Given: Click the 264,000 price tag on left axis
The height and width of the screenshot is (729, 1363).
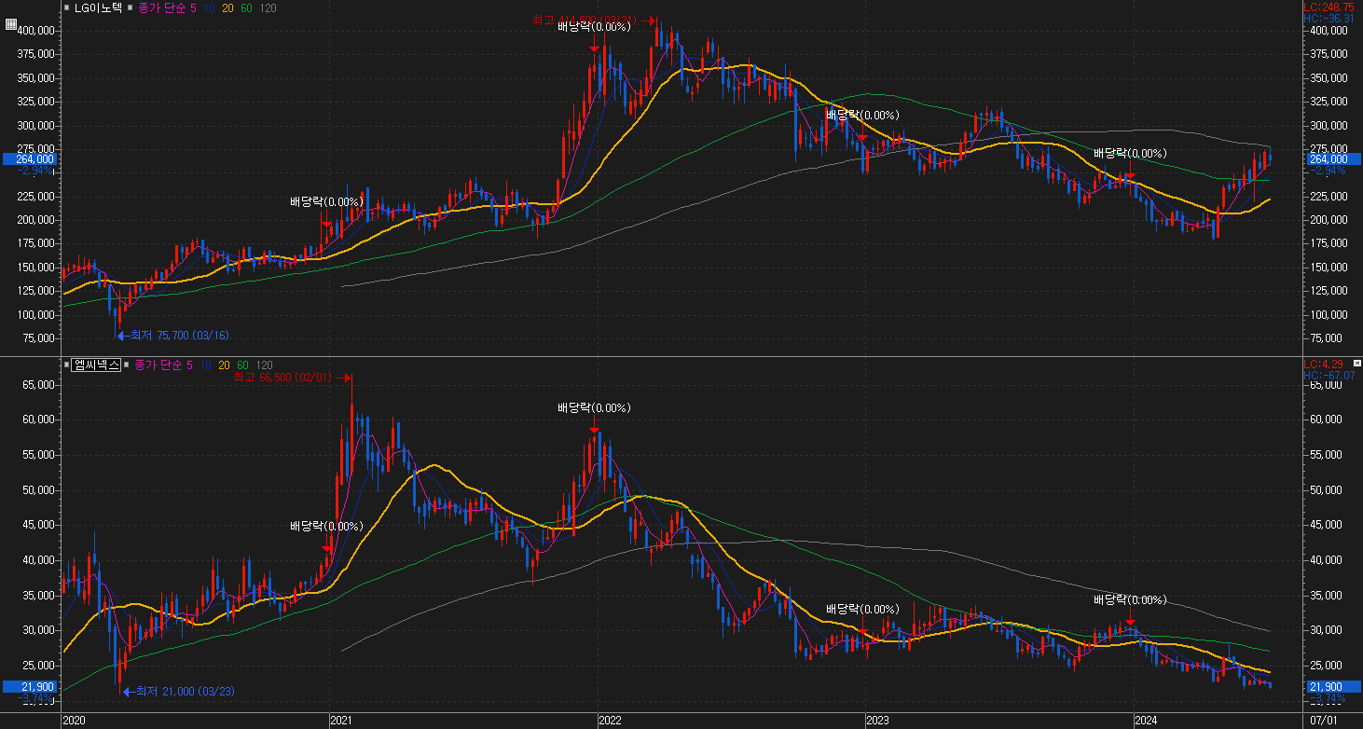Looking at the screenshot, I should (30, 159).
